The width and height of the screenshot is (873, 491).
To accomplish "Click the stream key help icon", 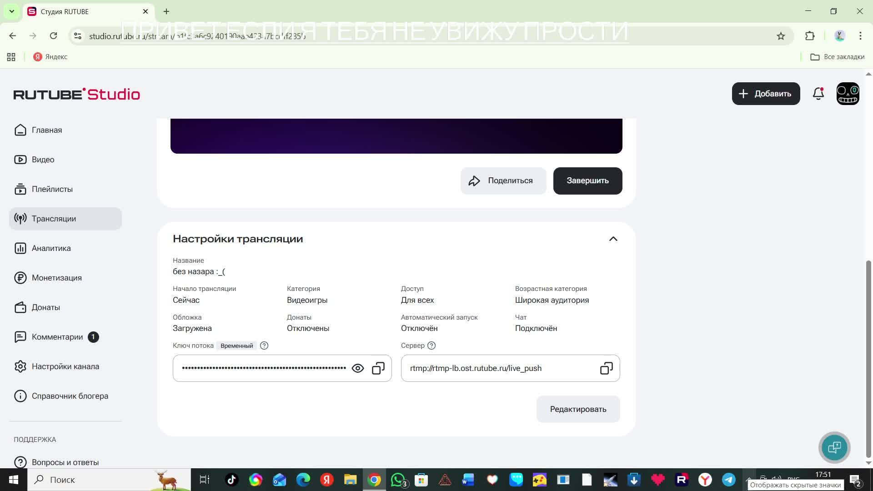I will click(264, 346).
